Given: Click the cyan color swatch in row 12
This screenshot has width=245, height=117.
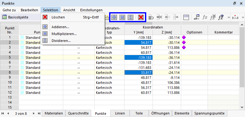Looking at the screenshot, I should 22,93.
